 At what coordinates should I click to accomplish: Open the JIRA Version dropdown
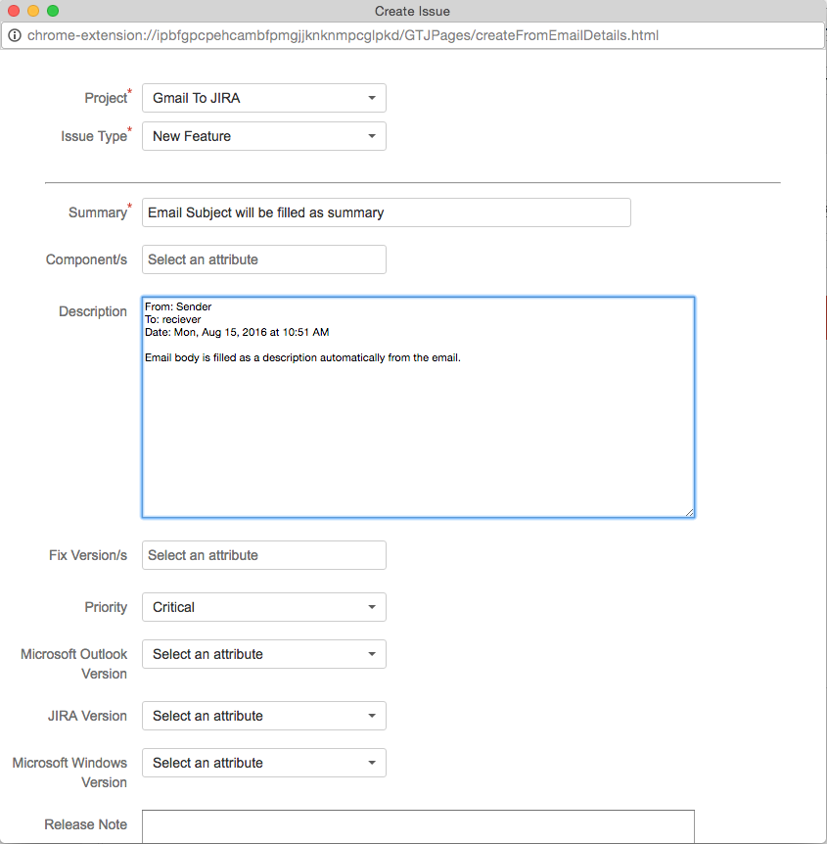click(264, 716)
